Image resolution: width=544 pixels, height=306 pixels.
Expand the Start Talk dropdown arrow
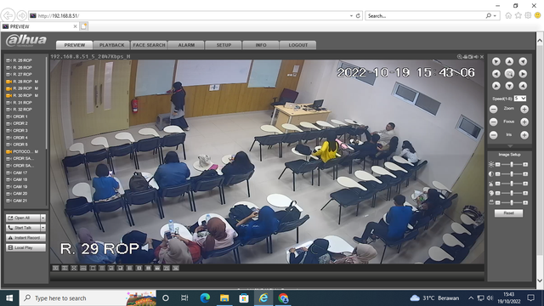tap(43, 228)
